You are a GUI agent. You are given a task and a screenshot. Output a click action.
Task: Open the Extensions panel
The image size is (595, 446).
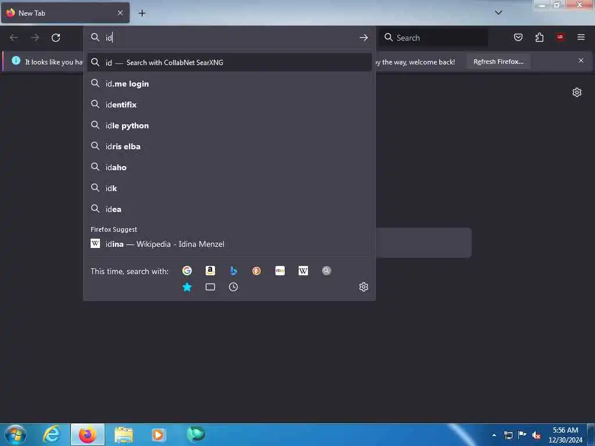pyautogui.click(x=539, y=37)
